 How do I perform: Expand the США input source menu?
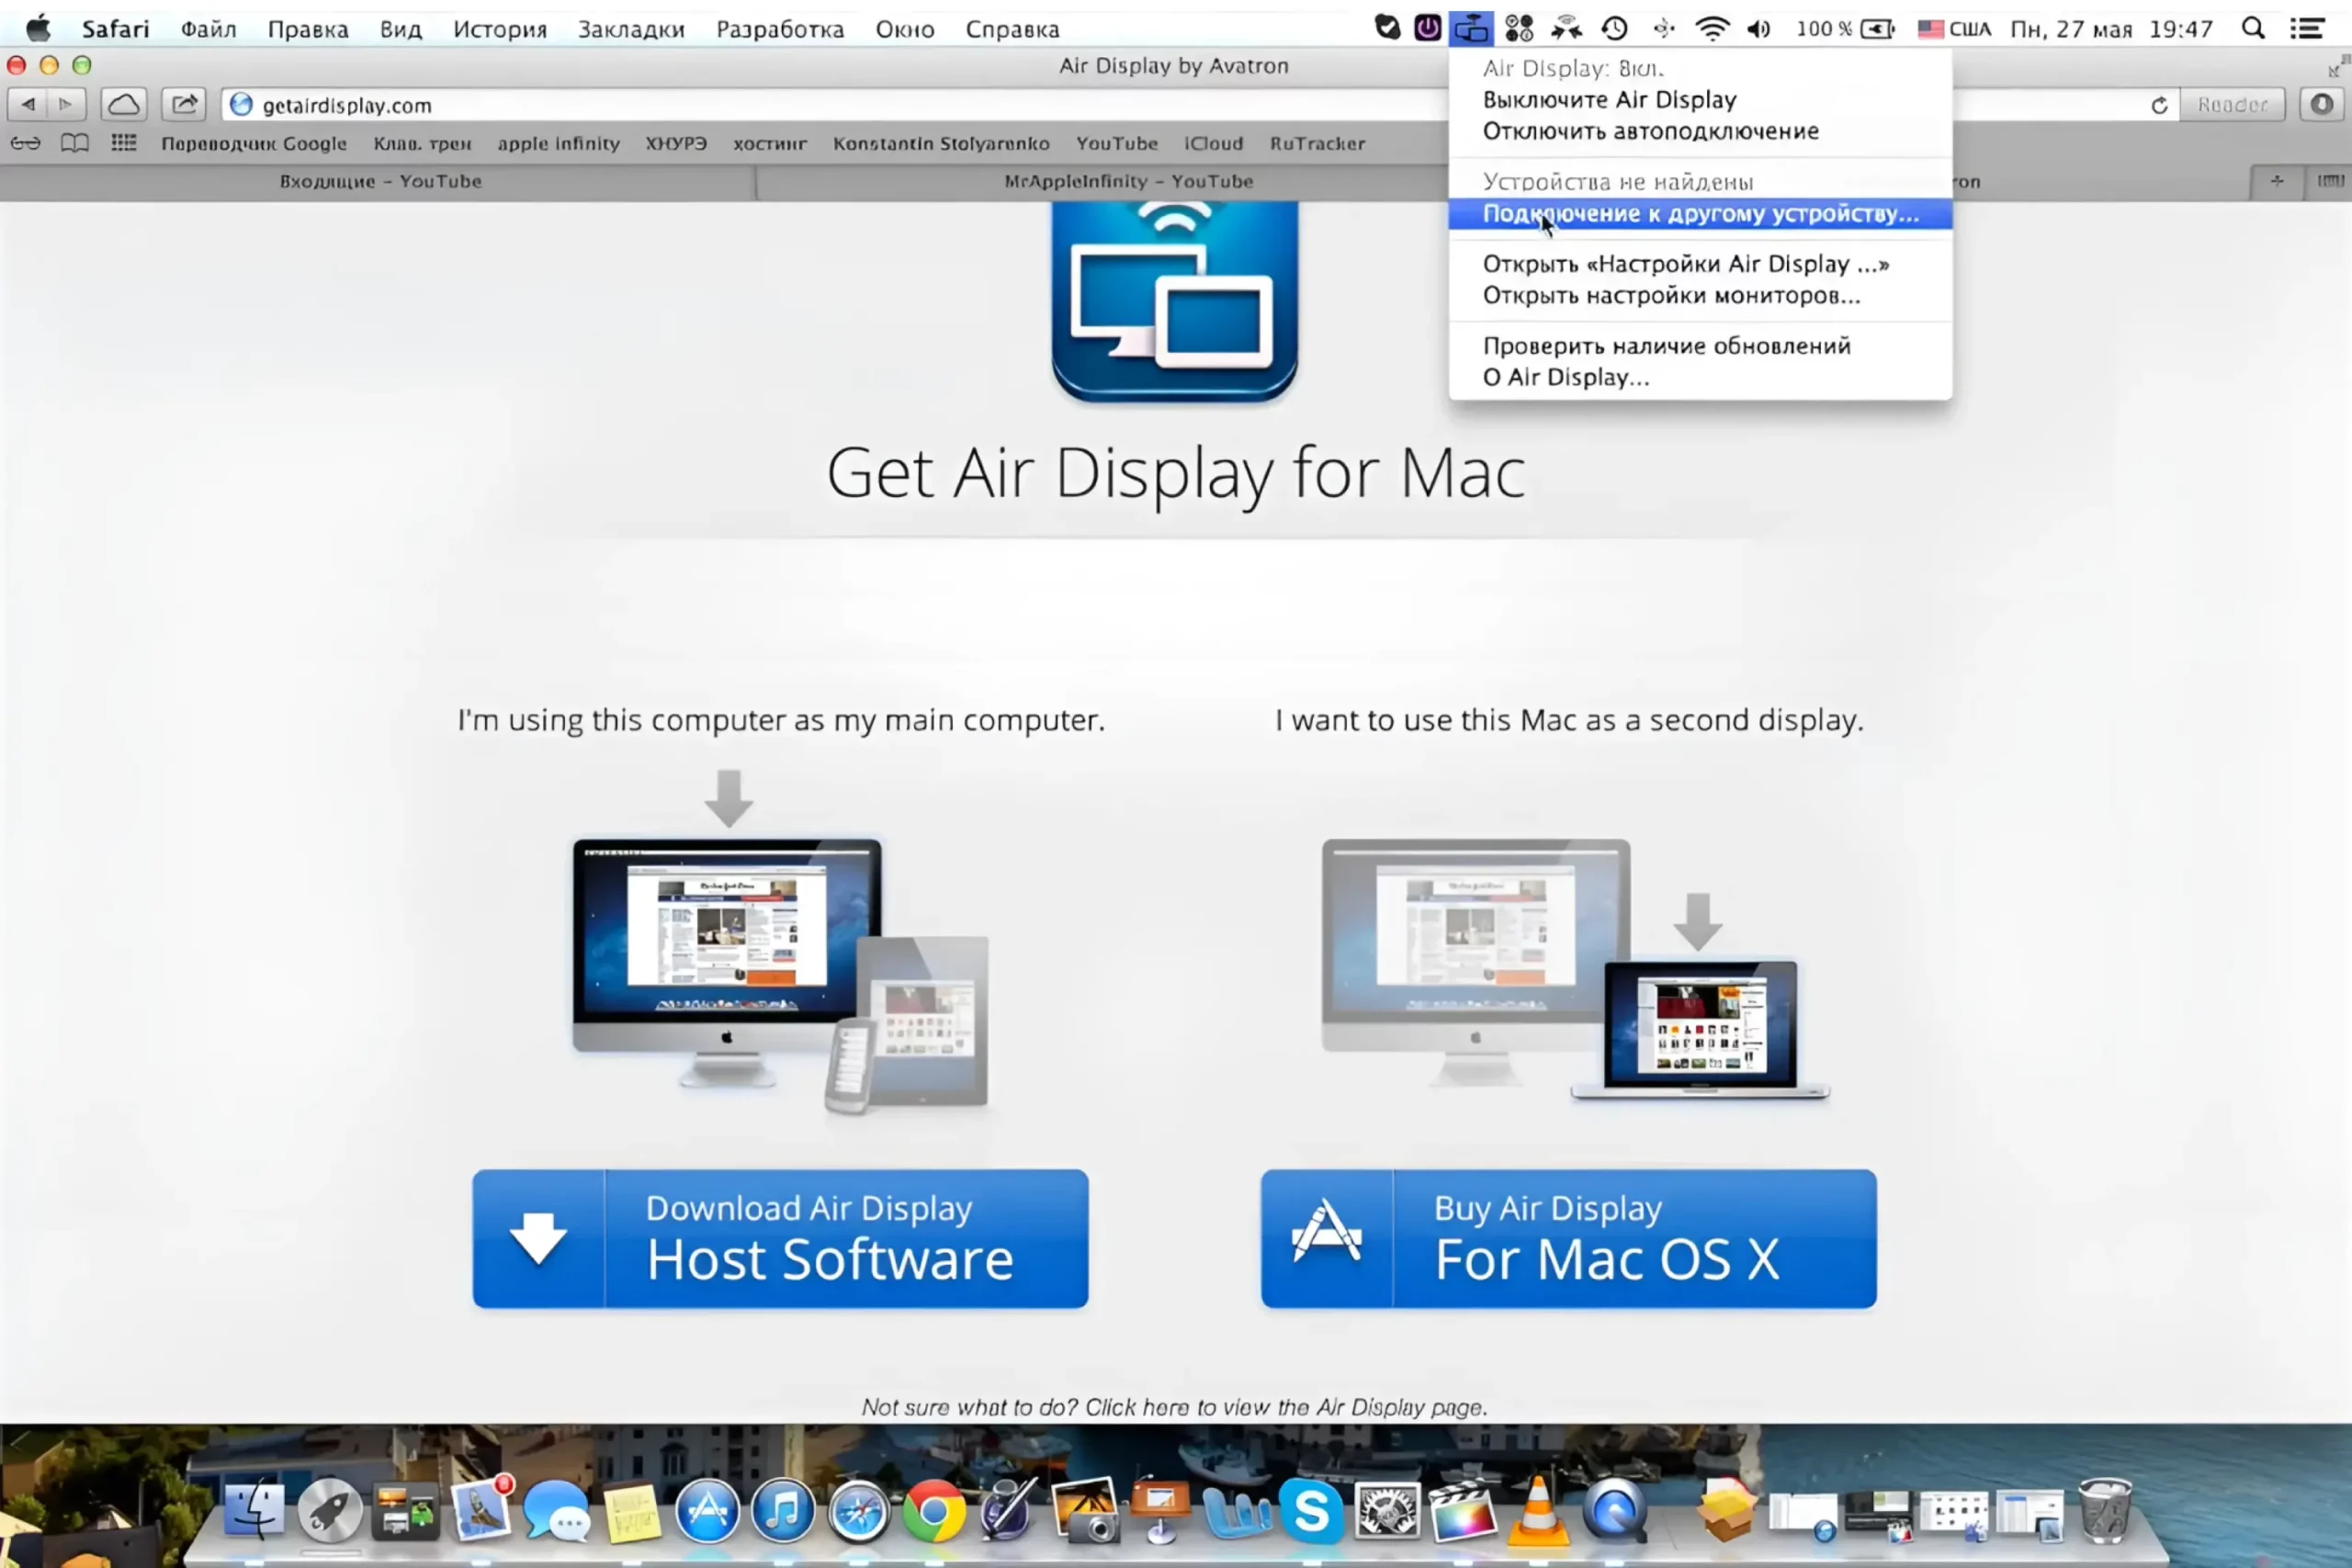(x=1954, y=29)
